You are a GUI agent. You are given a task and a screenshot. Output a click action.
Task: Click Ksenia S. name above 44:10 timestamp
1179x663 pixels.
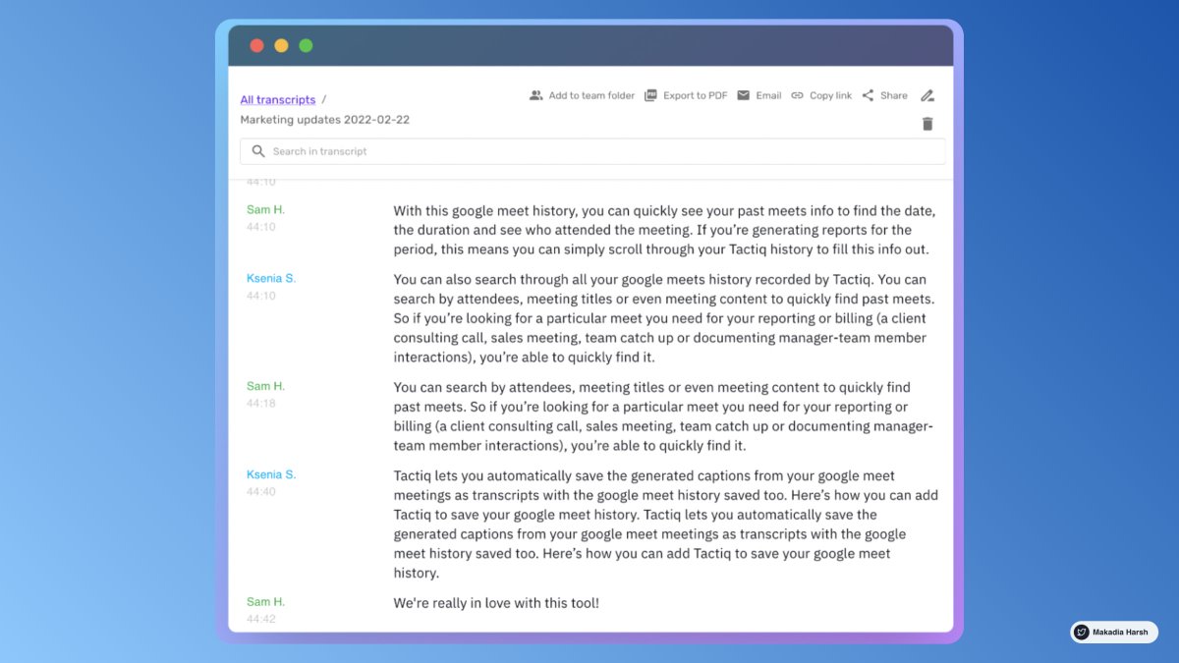click(271, 278)
